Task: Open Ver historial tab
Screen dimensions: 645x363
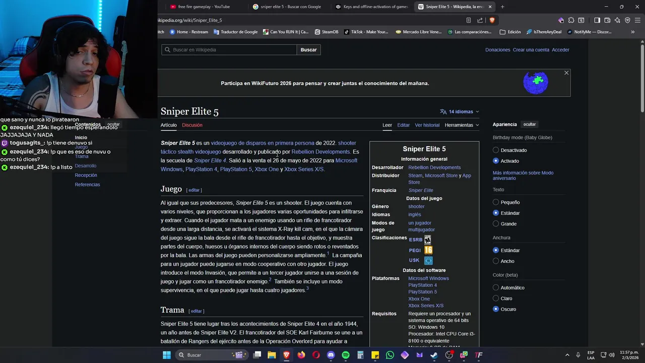Action: (x=427, y=125)
